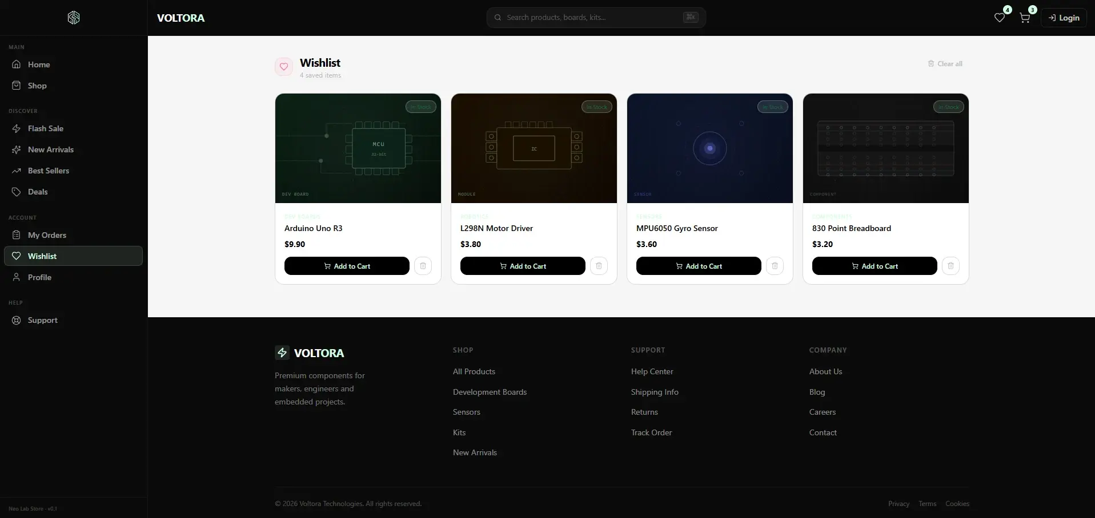The image size is (1095, 518).
Task: Click Clear all wishlist button
Action: point(945,64)
